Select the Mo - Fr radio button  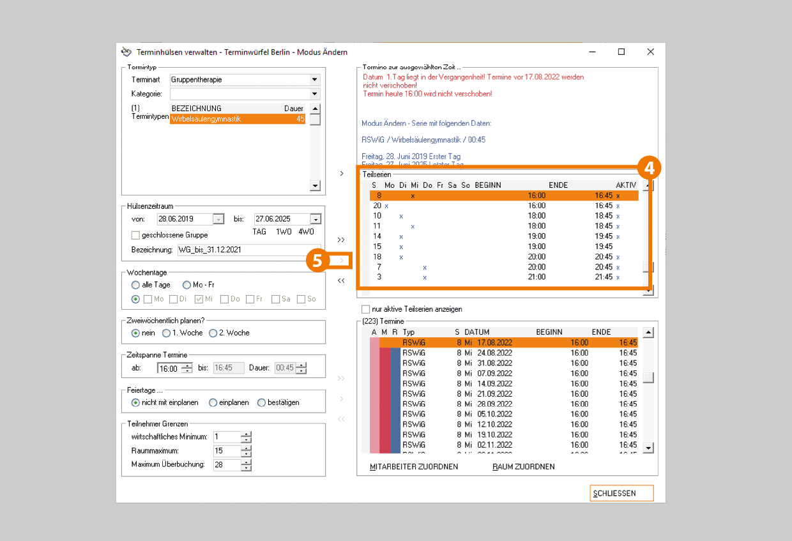coord(187,285)
